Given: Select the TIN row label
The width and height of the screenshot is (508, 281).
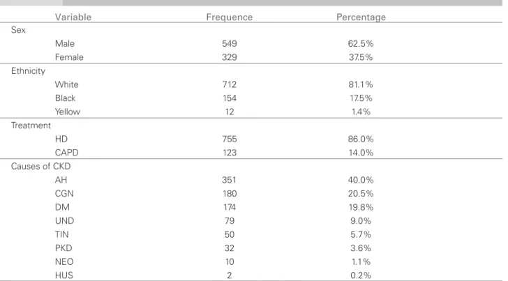Looking at the screenshot, I should (x=61, y=234).
